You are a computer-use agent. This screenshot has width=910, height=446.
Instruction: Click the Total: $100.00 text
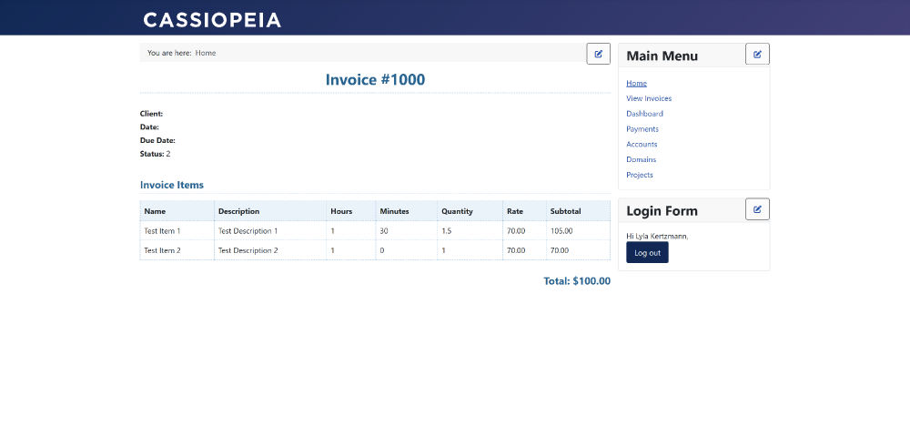click(577, 281)
